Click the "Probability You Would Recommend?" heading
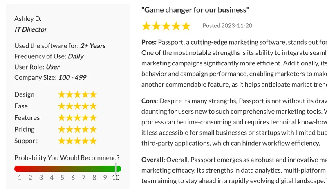The width and height of the screenshot is (327, 189). (67, 158)
